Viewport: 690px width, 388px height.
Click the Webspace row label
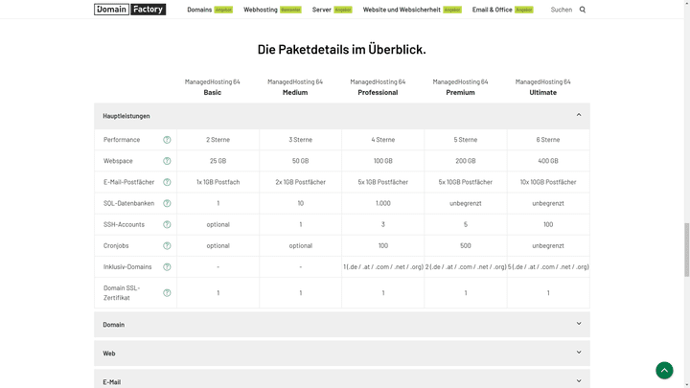(x=118, y=161)
